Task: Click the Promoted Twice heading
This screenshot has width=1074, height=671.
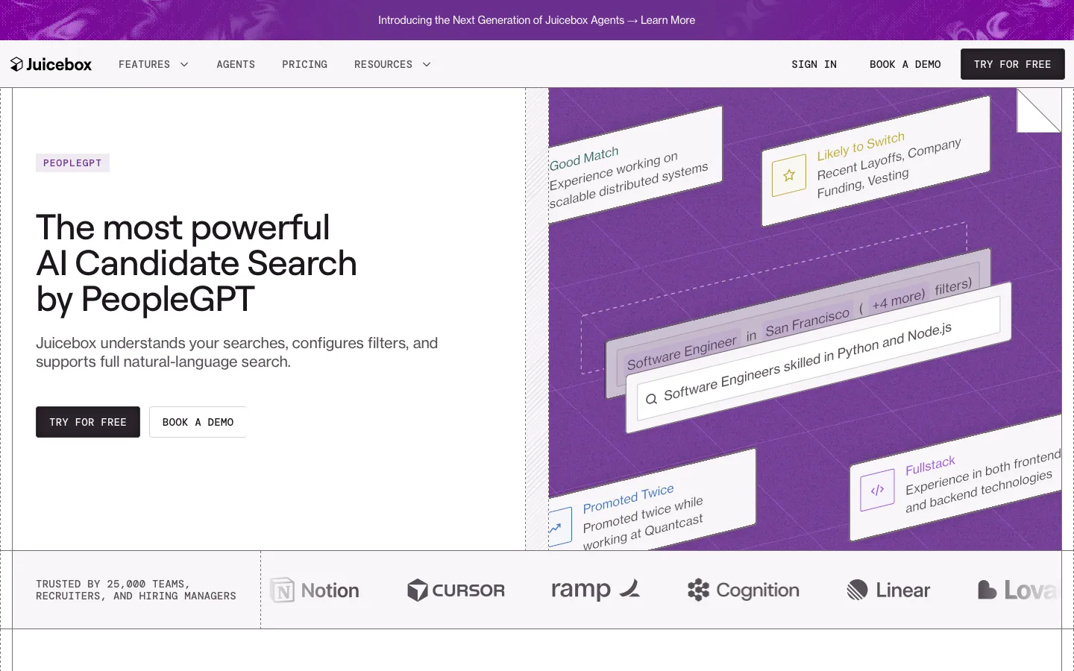Action: coord(628,499)
